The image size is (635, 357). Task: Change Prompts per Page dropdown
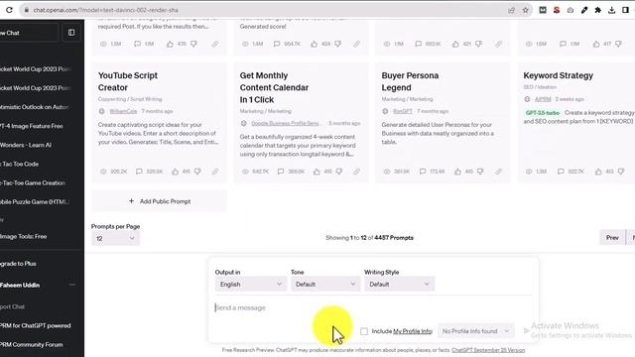click(x=115, y=238)
